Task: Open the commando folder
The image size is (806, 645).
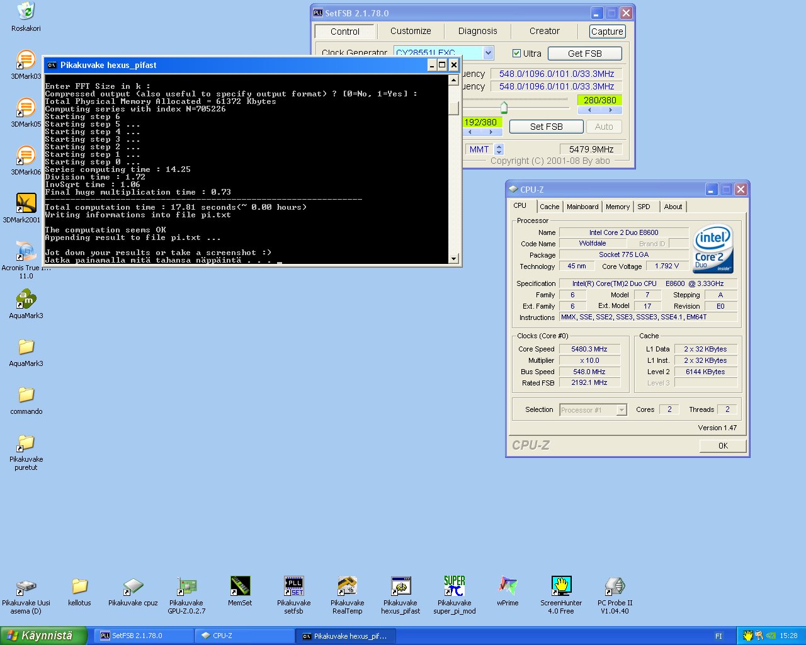Action: [x=26, y=400]
